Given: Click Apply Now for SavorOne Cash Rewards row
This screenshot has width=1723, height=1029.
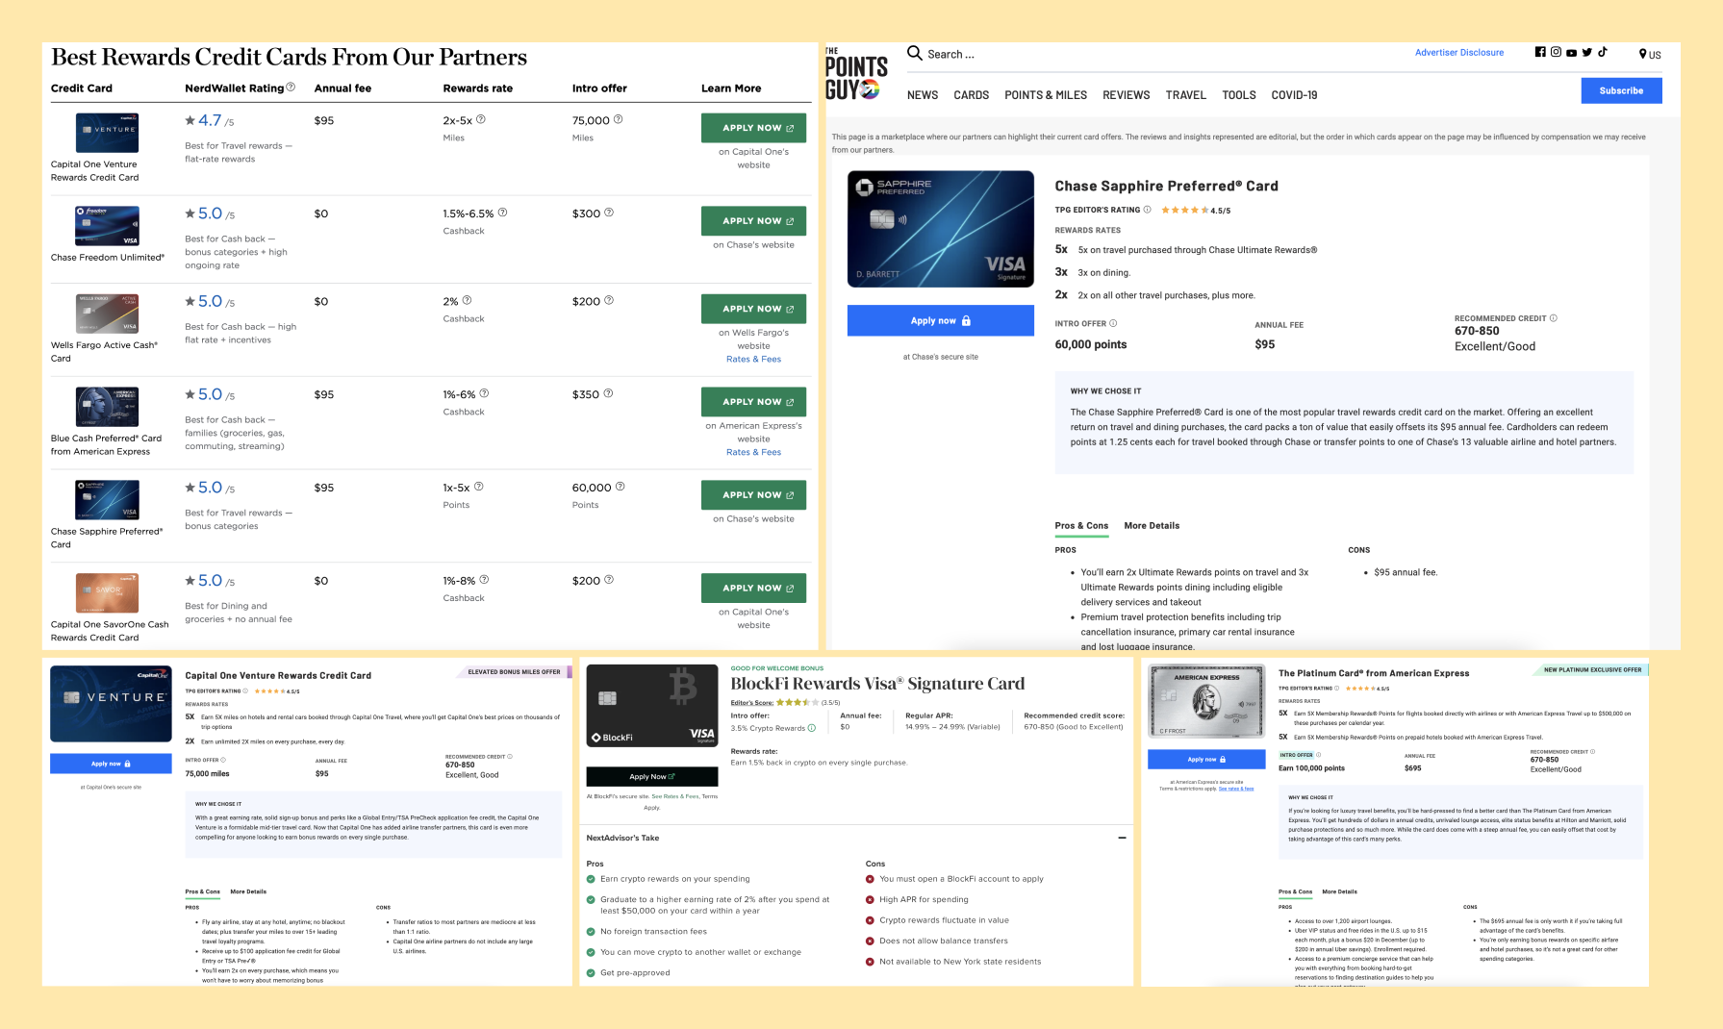Looking at the screenshot, I should point(753,589).
